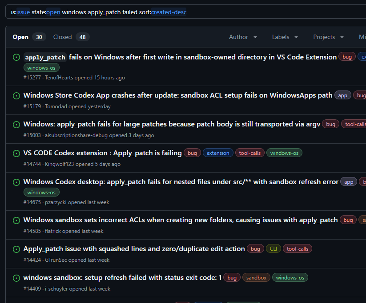The image size is (366, 303).
Task: Click windows-os label on issue #14409
Action: (290, 278)
